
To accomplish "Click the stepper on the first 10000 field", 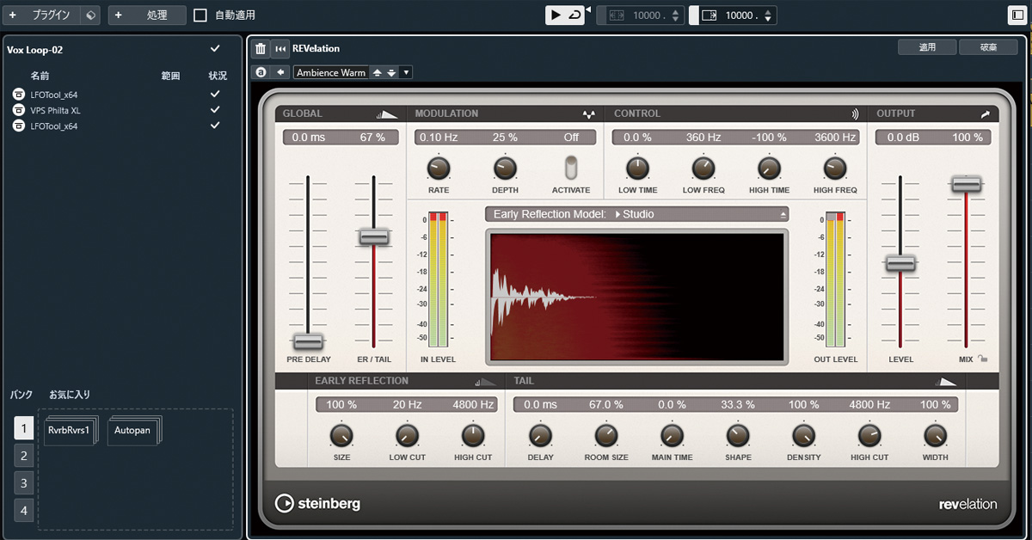I will 675,15.
